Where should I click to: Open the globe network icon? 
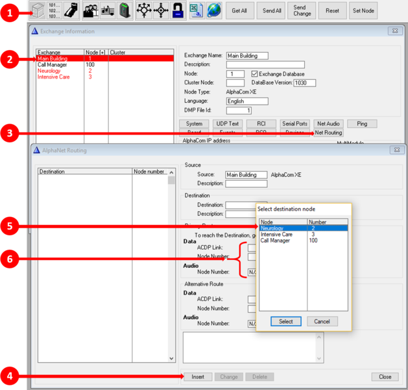click(x=214, y=10)
